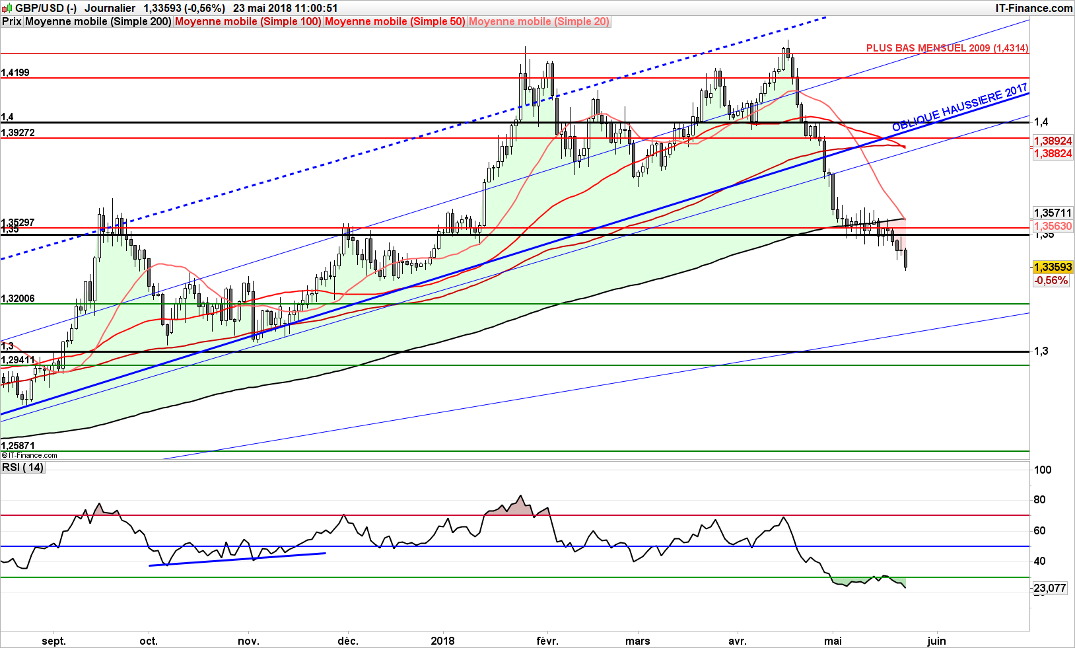Click the déc. date axis label
1075x648 pixels.
pyautogui.click(x=348, y=641)
